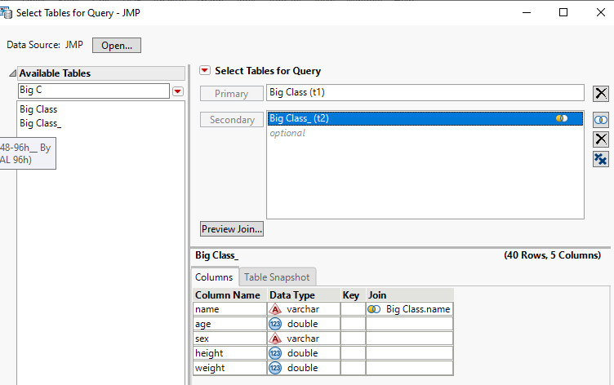The width and height of the screenshot is (614, 385).
Task: Click the Open... data source button
Action: coord(117,46)
